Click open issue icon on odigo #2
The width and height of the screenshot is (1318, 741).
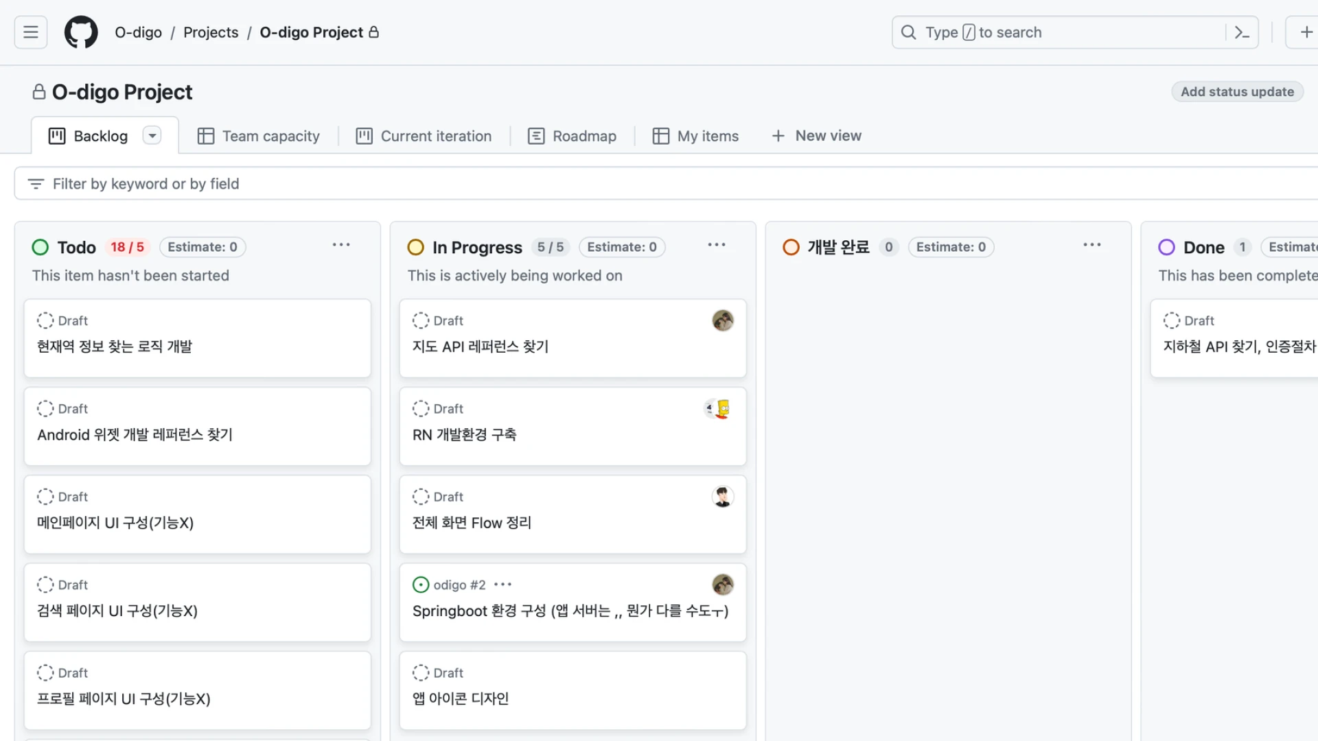click(420, 585)
